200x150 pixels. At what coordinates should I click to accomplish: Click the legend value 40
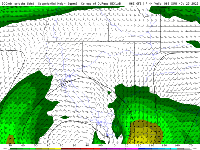point(23,145)
